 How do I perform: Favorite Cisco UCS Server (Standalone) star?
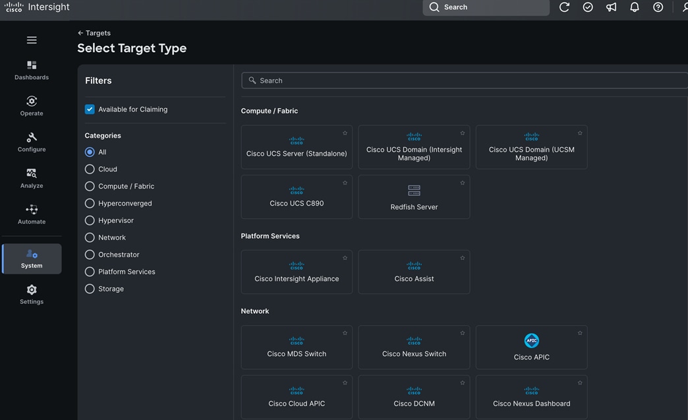345,133
